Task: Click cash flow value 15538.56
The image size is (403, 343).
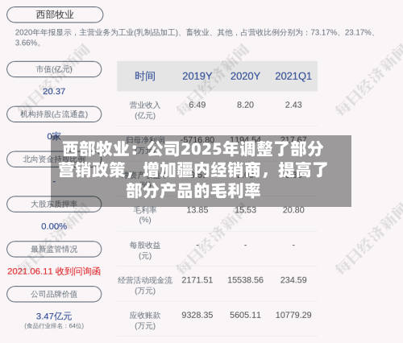Action: click(245, 280)
